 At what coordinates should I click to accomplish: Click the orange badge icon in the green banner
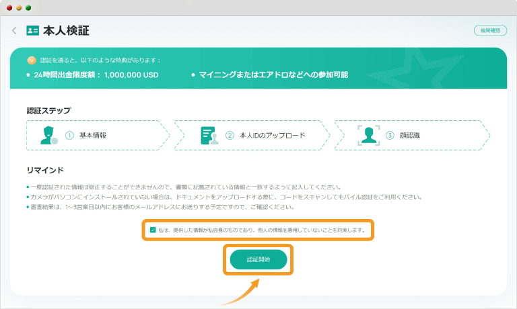[x=31, y=60]
